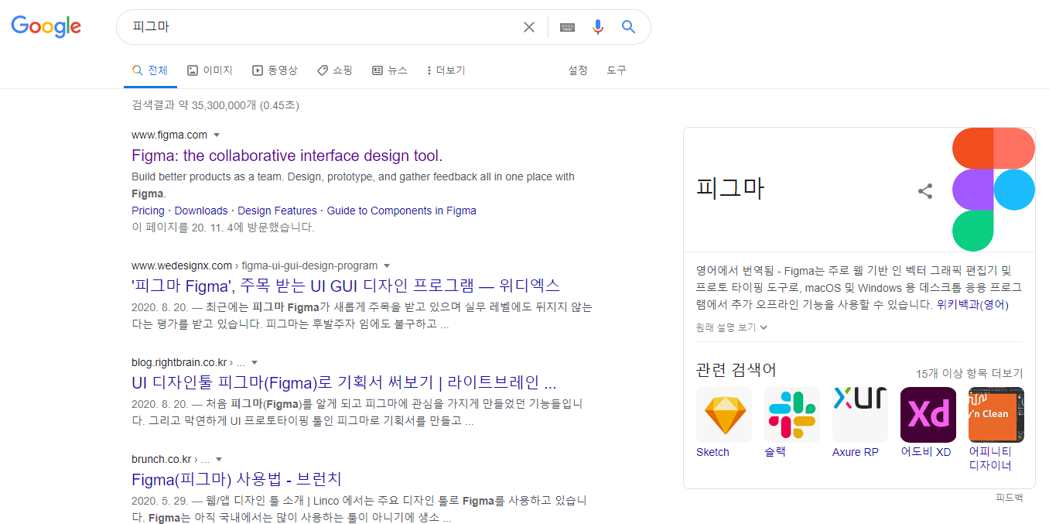Click the Axure RP text label
This screenshot has width=1049, height=524.
pyautogui.click(x=856, y=452)
